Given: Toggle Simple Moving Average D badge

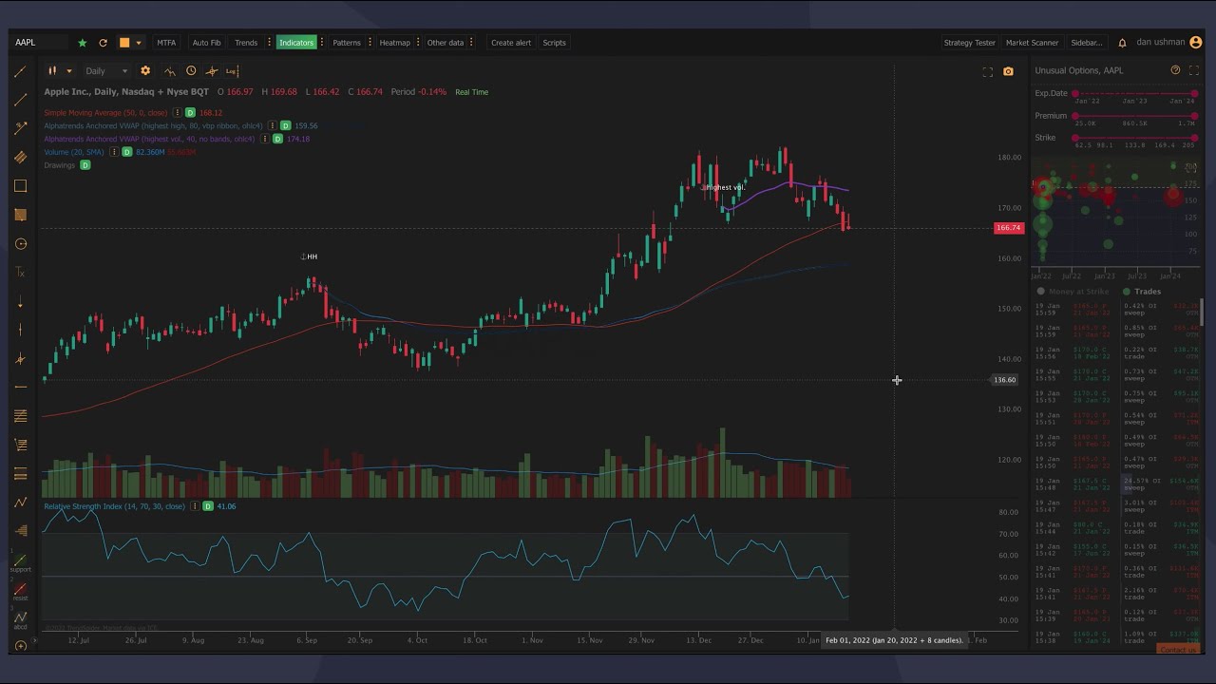Looking at the screenshot, I should (190, 113).
